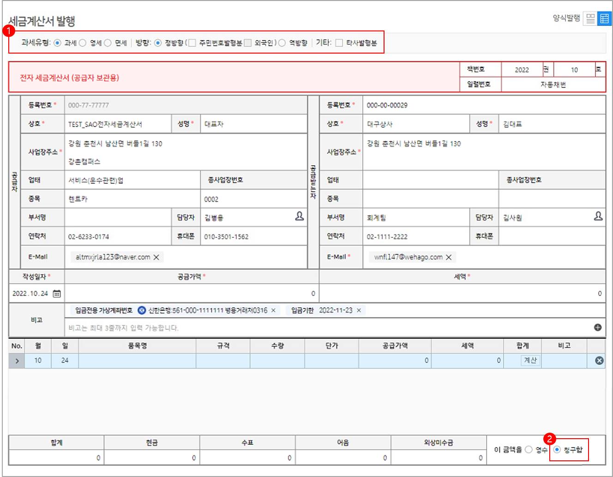Remove the 입금기한 2022-11-23 tag
613x477 pixels.
(x=359, y=310)
